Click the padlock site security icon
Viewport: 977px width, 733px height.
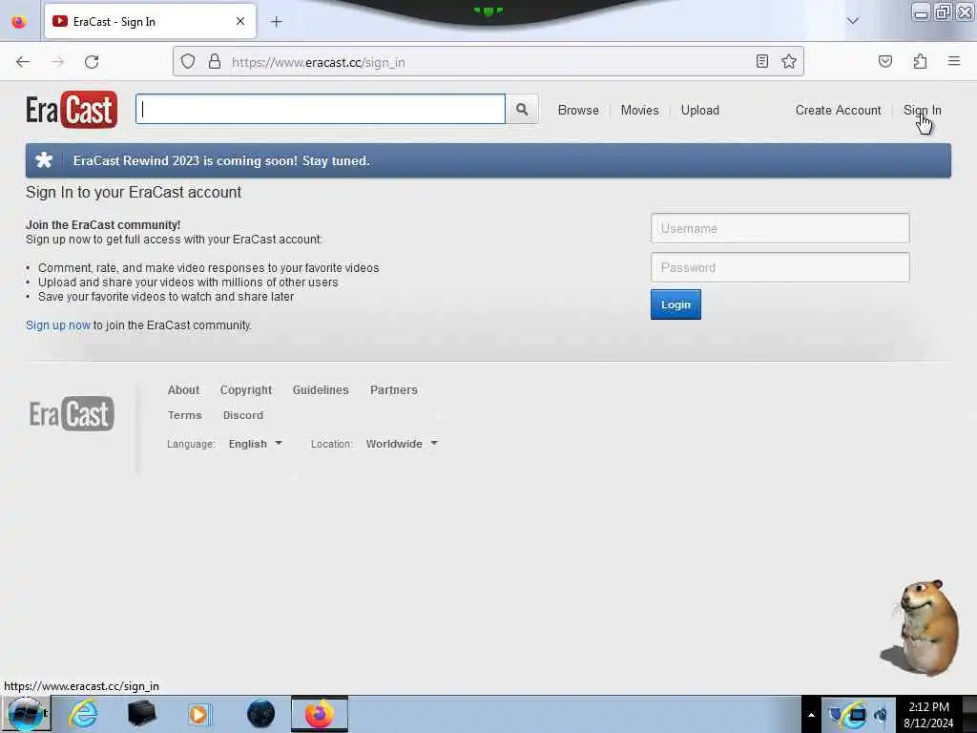click(x=215, y=61)
